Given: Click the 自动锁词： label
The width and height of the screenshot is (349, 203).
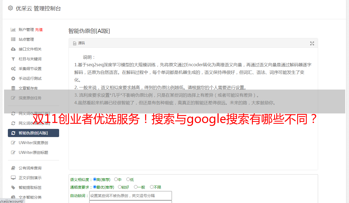Looking at the screenshot, I should tap(79, 196).
